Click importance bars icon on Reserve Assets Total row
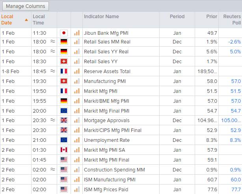 (77, 71)
